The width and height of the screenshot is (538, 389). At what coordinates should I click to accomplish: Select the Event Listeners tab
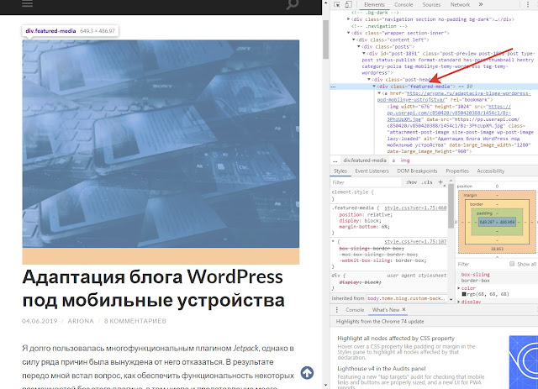click(372, 171)
